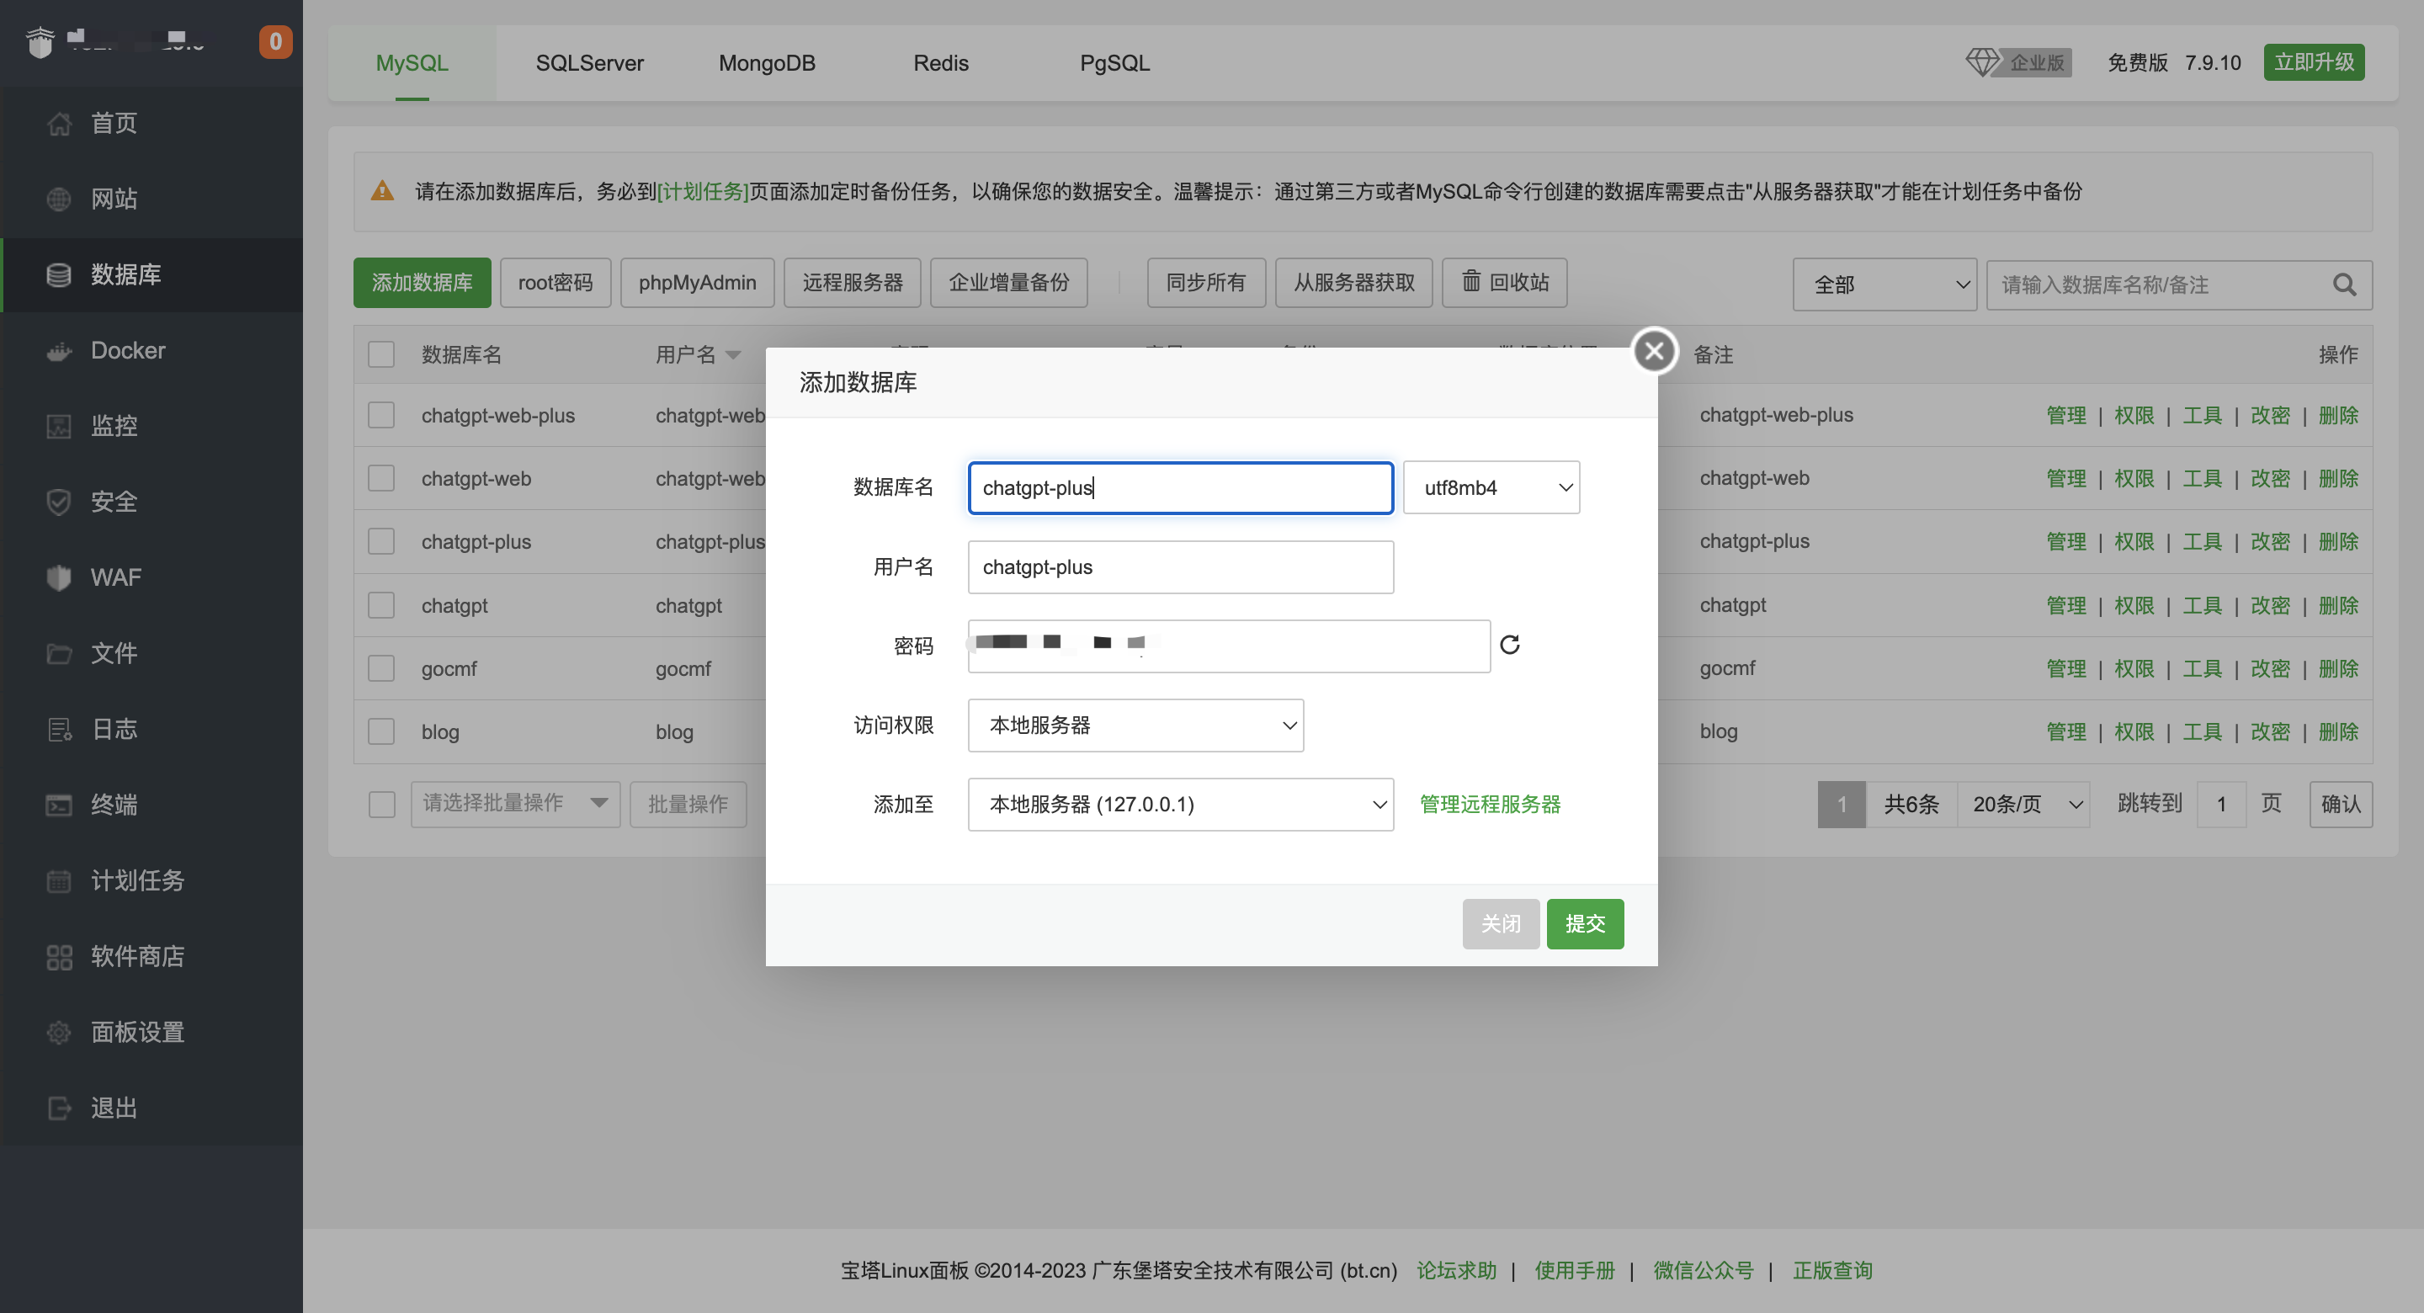2424x1313 pixels.
Task: Click into the 用户名 input field
Action: pos(1180,566)
